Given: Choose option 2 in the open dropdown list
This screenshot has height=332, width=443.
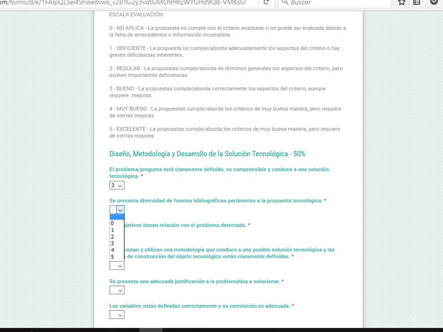Looking at the screenshot, I should [117, 237].
